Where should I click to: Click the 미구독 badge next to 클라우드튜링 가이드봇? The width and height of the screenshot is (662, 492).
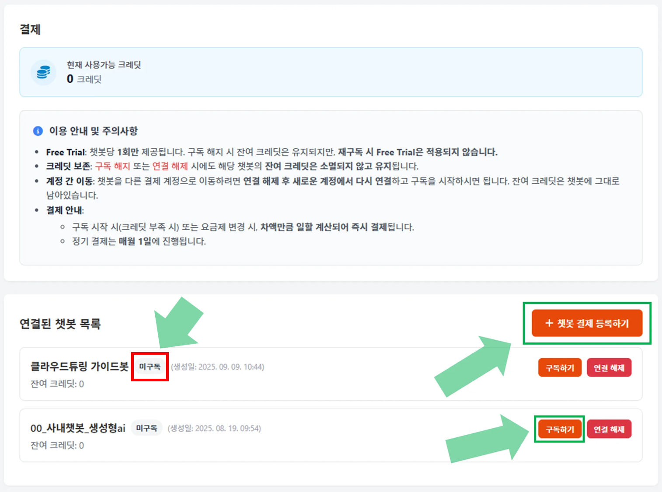point(150,366)
